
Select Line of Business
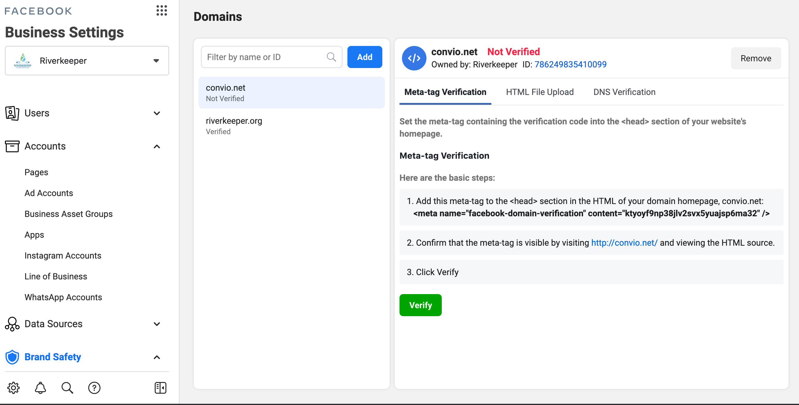click(x=56, y=276)
